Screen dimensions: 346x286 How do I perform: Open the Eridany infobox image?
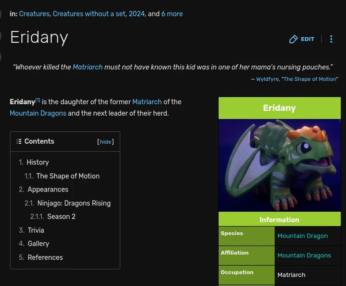(279, 165)
